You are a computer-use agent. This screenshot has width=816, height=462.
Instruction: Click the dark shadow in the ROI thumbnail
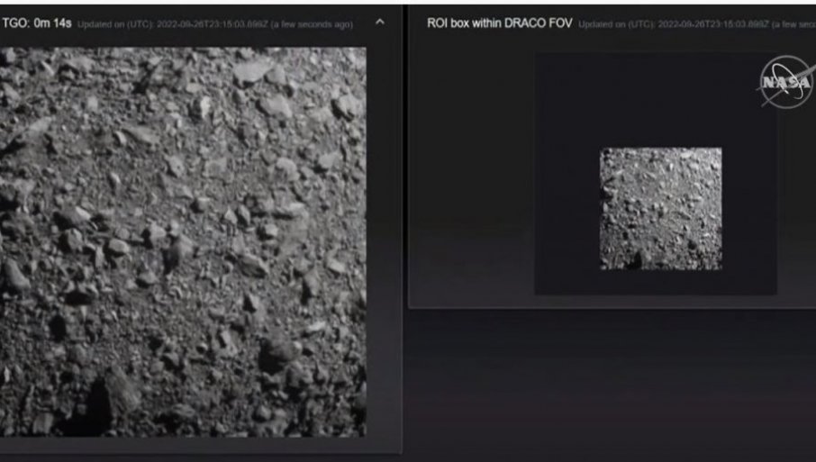tap(637, 259)
